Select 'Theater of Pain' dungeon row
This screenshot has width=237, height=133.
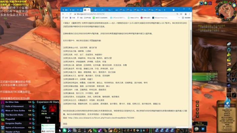tap(18, 132)
